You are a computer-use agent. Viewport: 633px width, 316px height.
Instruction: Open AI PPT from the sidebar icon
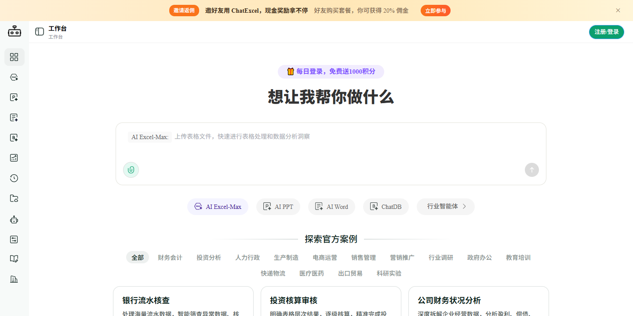click(x=14, y=97)
